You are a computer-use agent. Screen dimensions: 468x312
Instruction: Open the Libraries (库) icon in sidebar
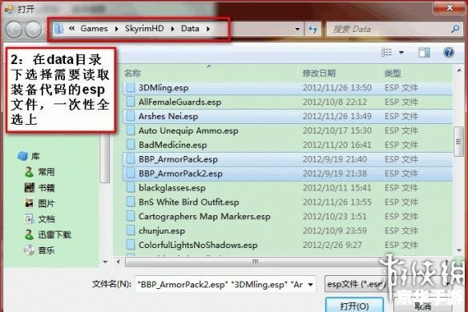[22, 156]
